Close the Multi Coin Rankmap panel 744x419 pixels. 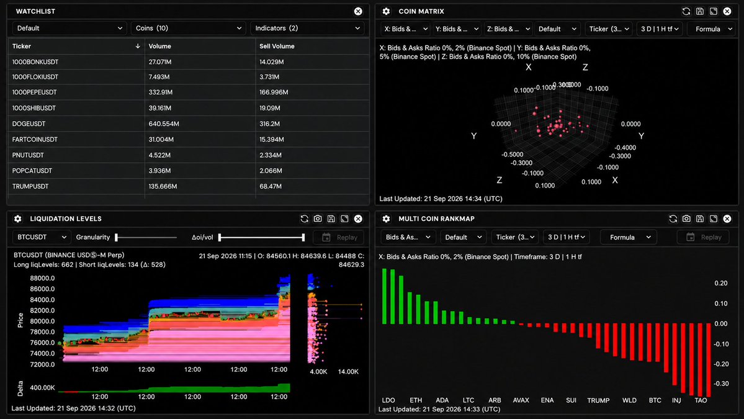(727, 219)
